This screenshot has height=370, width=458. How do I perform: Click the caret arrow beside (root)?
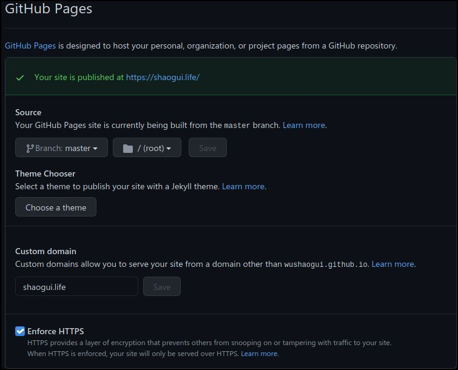click(x=169, y=149)
